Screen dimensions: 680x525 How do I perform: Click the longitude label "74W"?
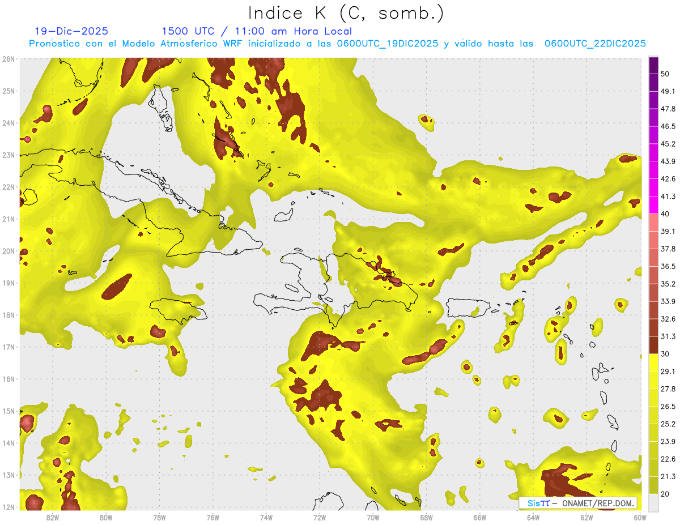pos(266,517)
